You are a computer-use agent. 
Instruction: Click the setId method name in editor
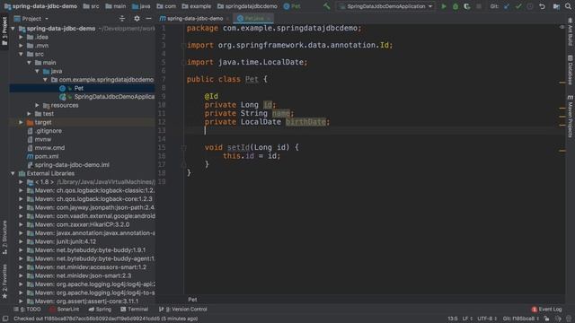point(238,147)
